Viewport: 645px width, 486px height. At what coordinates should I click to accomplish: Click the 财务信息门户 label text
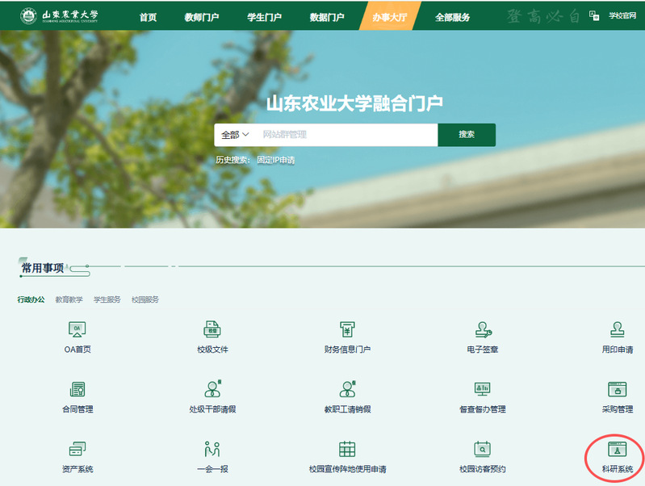pyautogui.click(x=347, y=350)
